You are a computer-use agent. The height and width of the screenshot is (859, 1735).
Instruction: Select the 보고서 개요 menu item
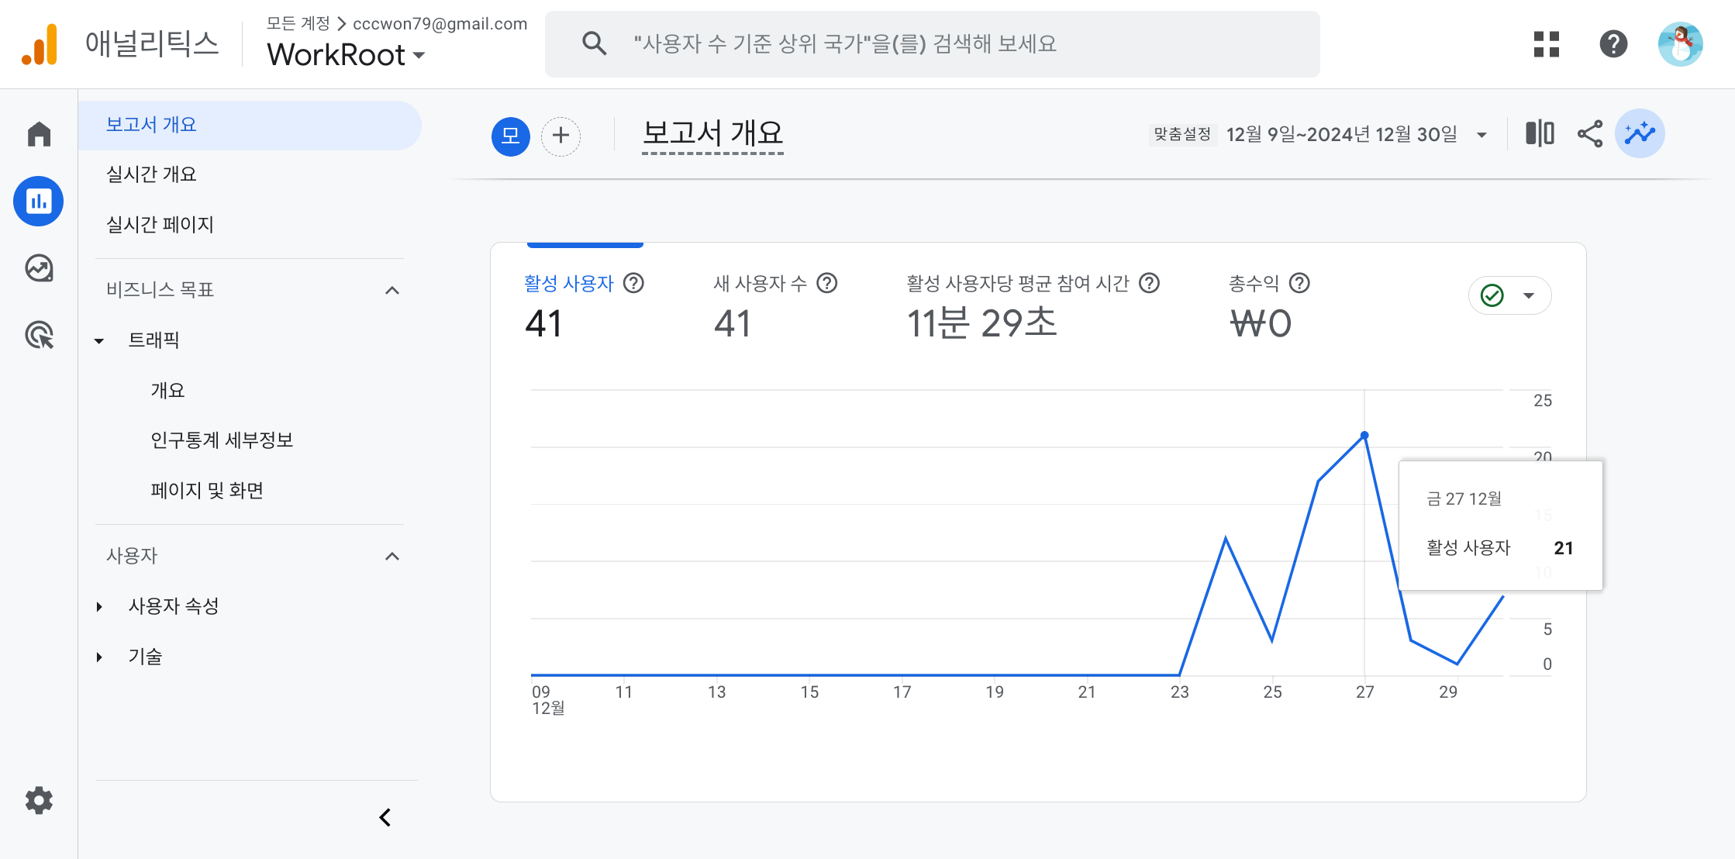point(250,125)
